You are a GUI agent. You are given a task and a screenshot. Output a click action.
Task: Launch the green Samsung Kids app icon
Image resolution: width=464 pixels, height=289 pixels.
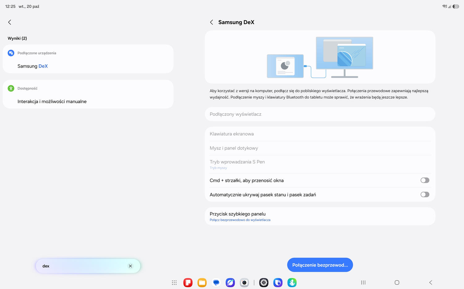[x=292, y=283]
